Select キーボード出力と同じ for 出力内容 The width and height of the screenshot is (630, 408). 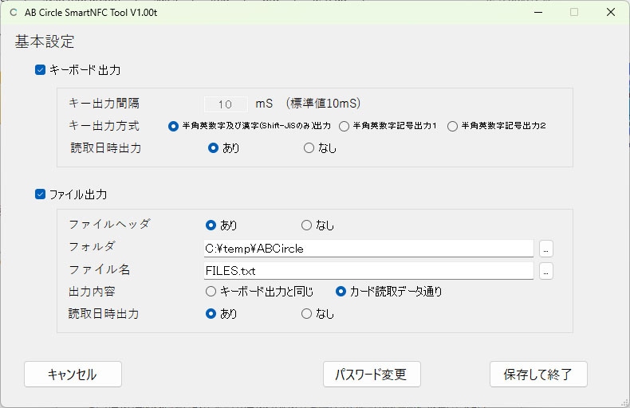[x=211, y=292]
